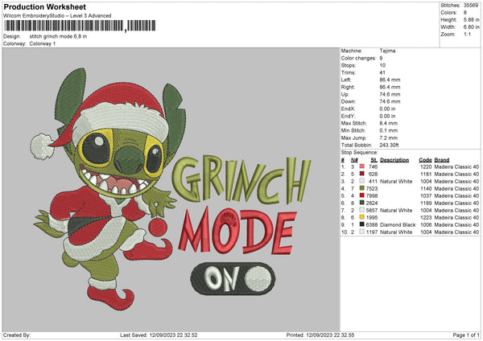Select the 'Color changes:' label
The image size is (483, 341).
pos(358,58)
